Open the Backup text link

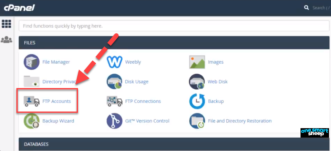[216, 101]
